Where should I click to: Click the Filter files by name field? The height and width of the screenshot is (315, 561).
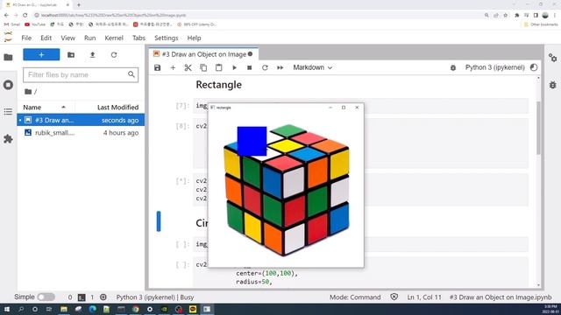(81, 74)
